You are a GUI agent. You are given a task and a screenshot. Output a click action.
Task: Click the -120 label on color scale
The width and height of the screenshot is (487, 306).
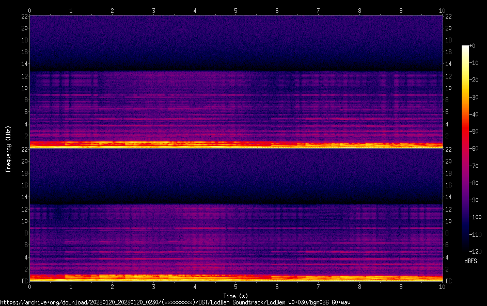(476, 251)
